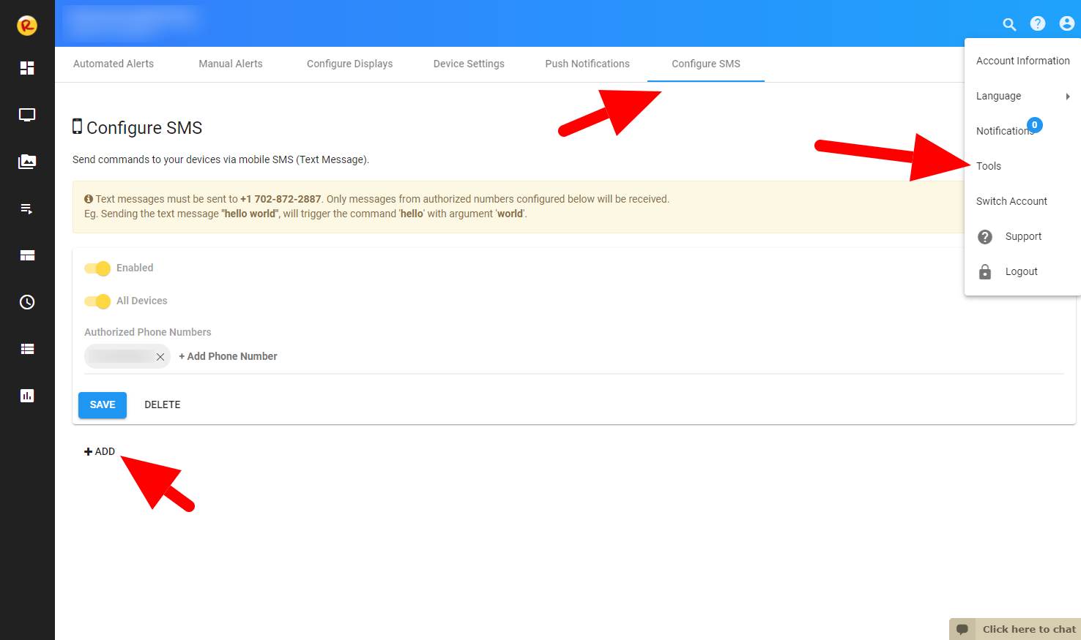Screen dimensions: 1081x640
Task: Disable the Enabled toggle
Action: click(97, 268)
